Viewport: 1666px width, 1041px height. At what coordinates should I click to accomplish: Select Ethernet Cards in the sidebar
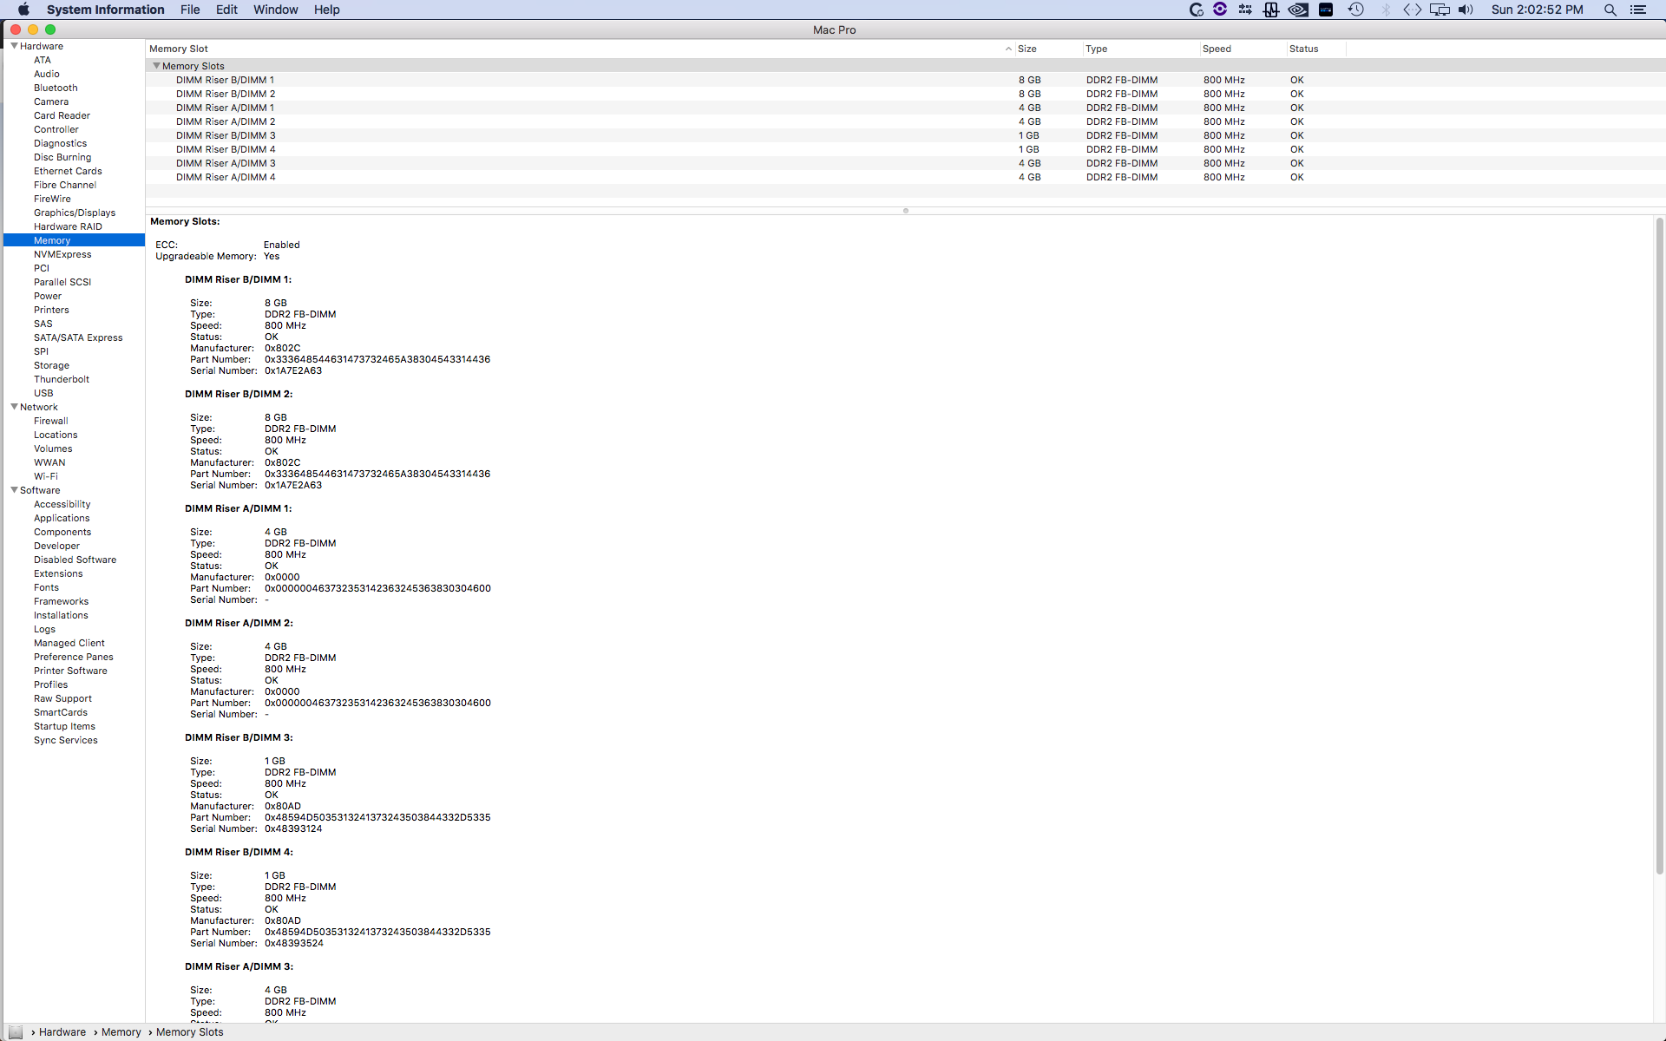coord(68,171)
